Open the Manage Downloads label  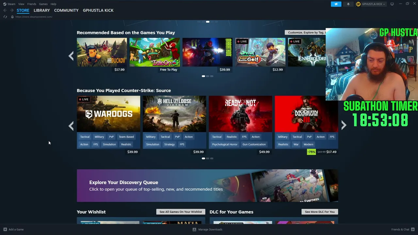click(x=210, y=229)
